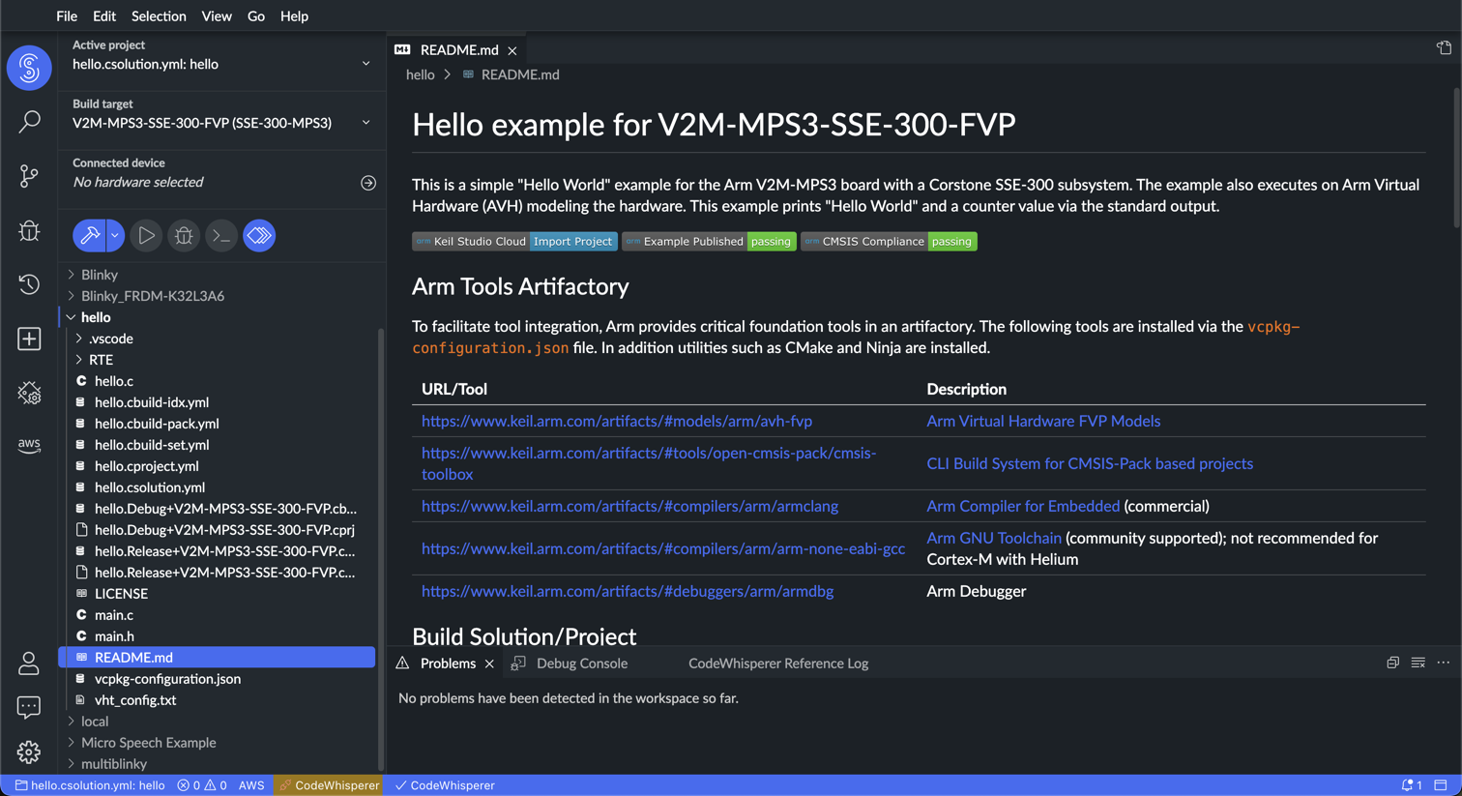Click the plus-box icon in activity bar
The image size is (1462, 796).
tap(29, 339)
